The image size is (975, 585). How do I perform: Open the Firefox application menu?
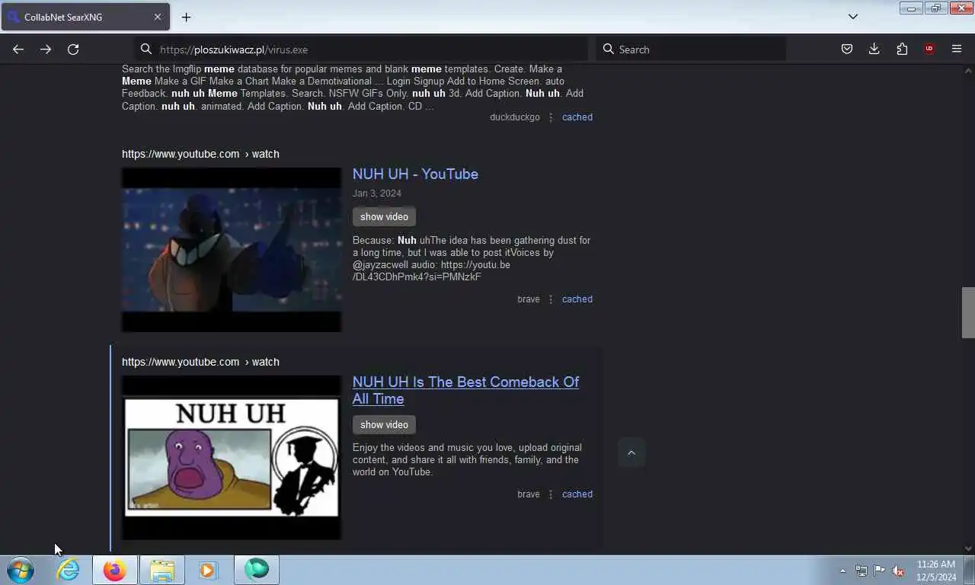tap(957, 49)
